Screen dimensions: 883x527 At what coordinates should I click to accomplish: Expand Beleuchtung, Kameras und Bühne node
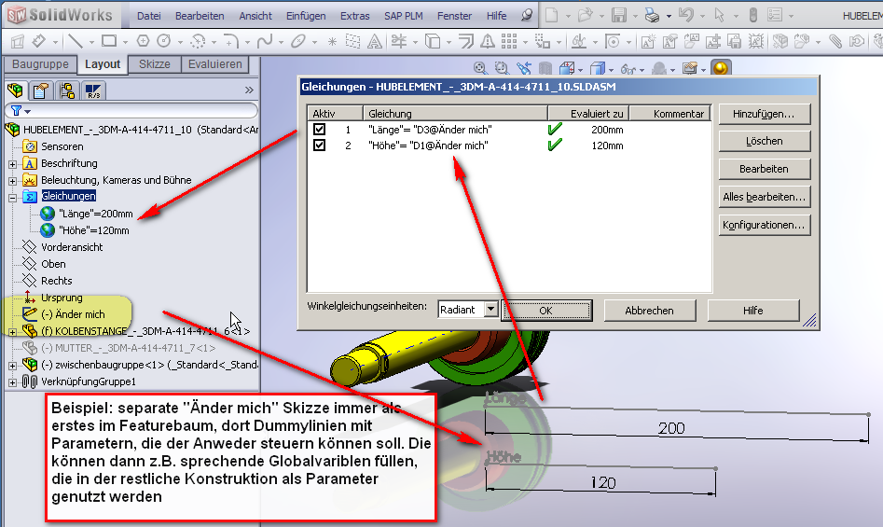(x=12, y=181)
